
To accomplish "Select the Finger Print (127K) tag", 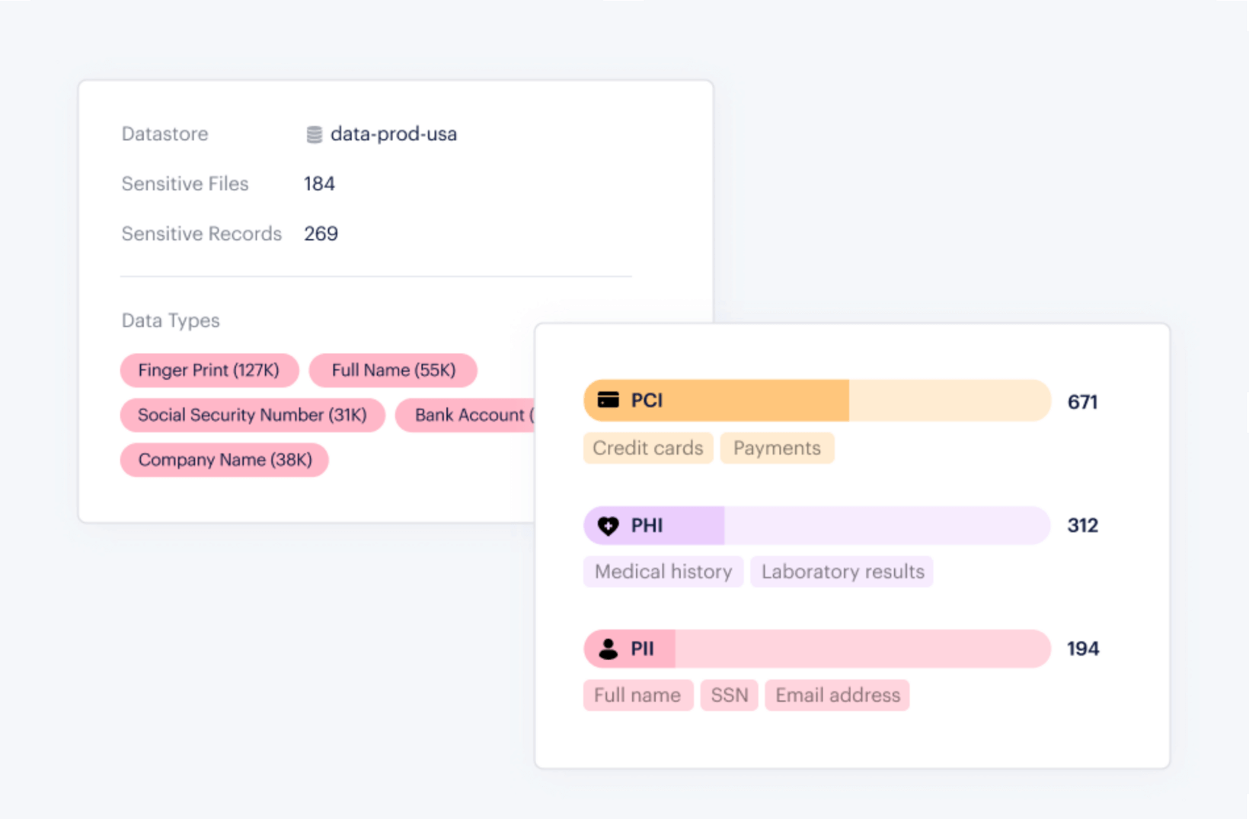I will pyautogui.click(x=209, y=371).
